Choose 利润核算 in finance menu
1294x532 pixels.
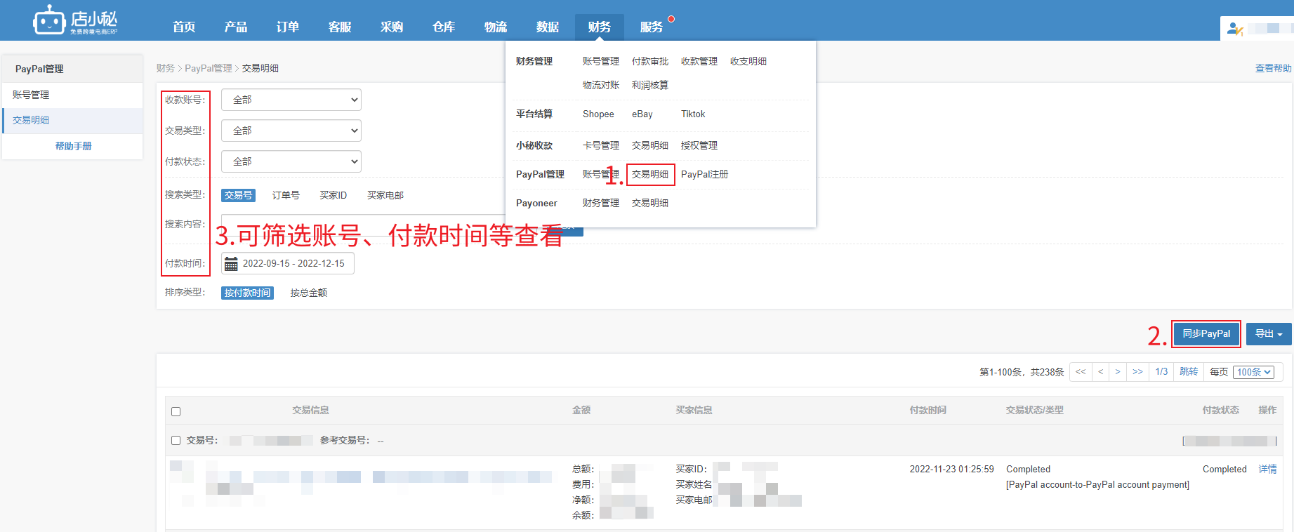pos(650,85)
